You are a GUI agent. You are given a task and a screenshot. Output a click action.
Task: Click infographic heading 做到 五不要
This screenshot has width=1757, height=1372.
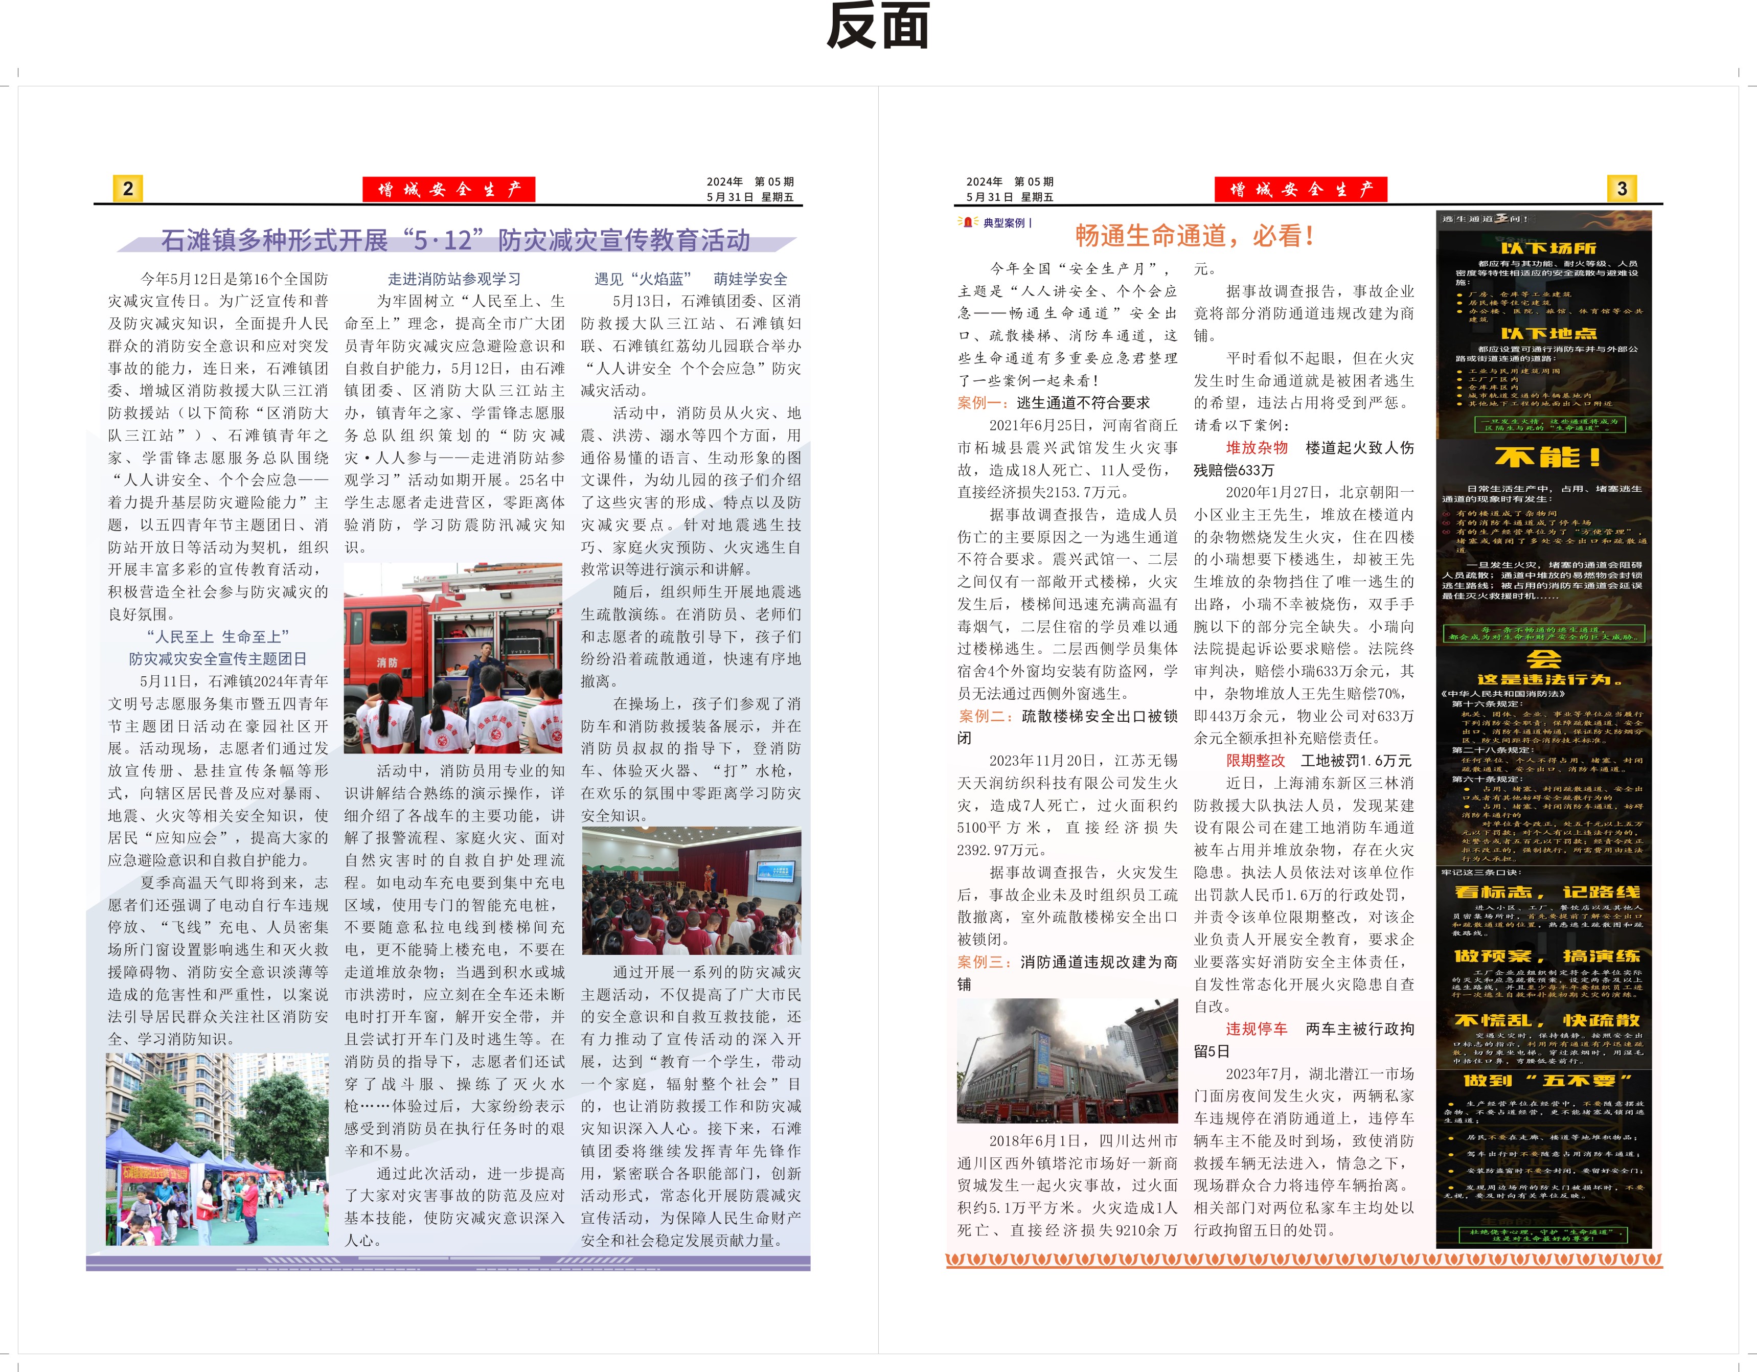click(x=1547, y=1081)
